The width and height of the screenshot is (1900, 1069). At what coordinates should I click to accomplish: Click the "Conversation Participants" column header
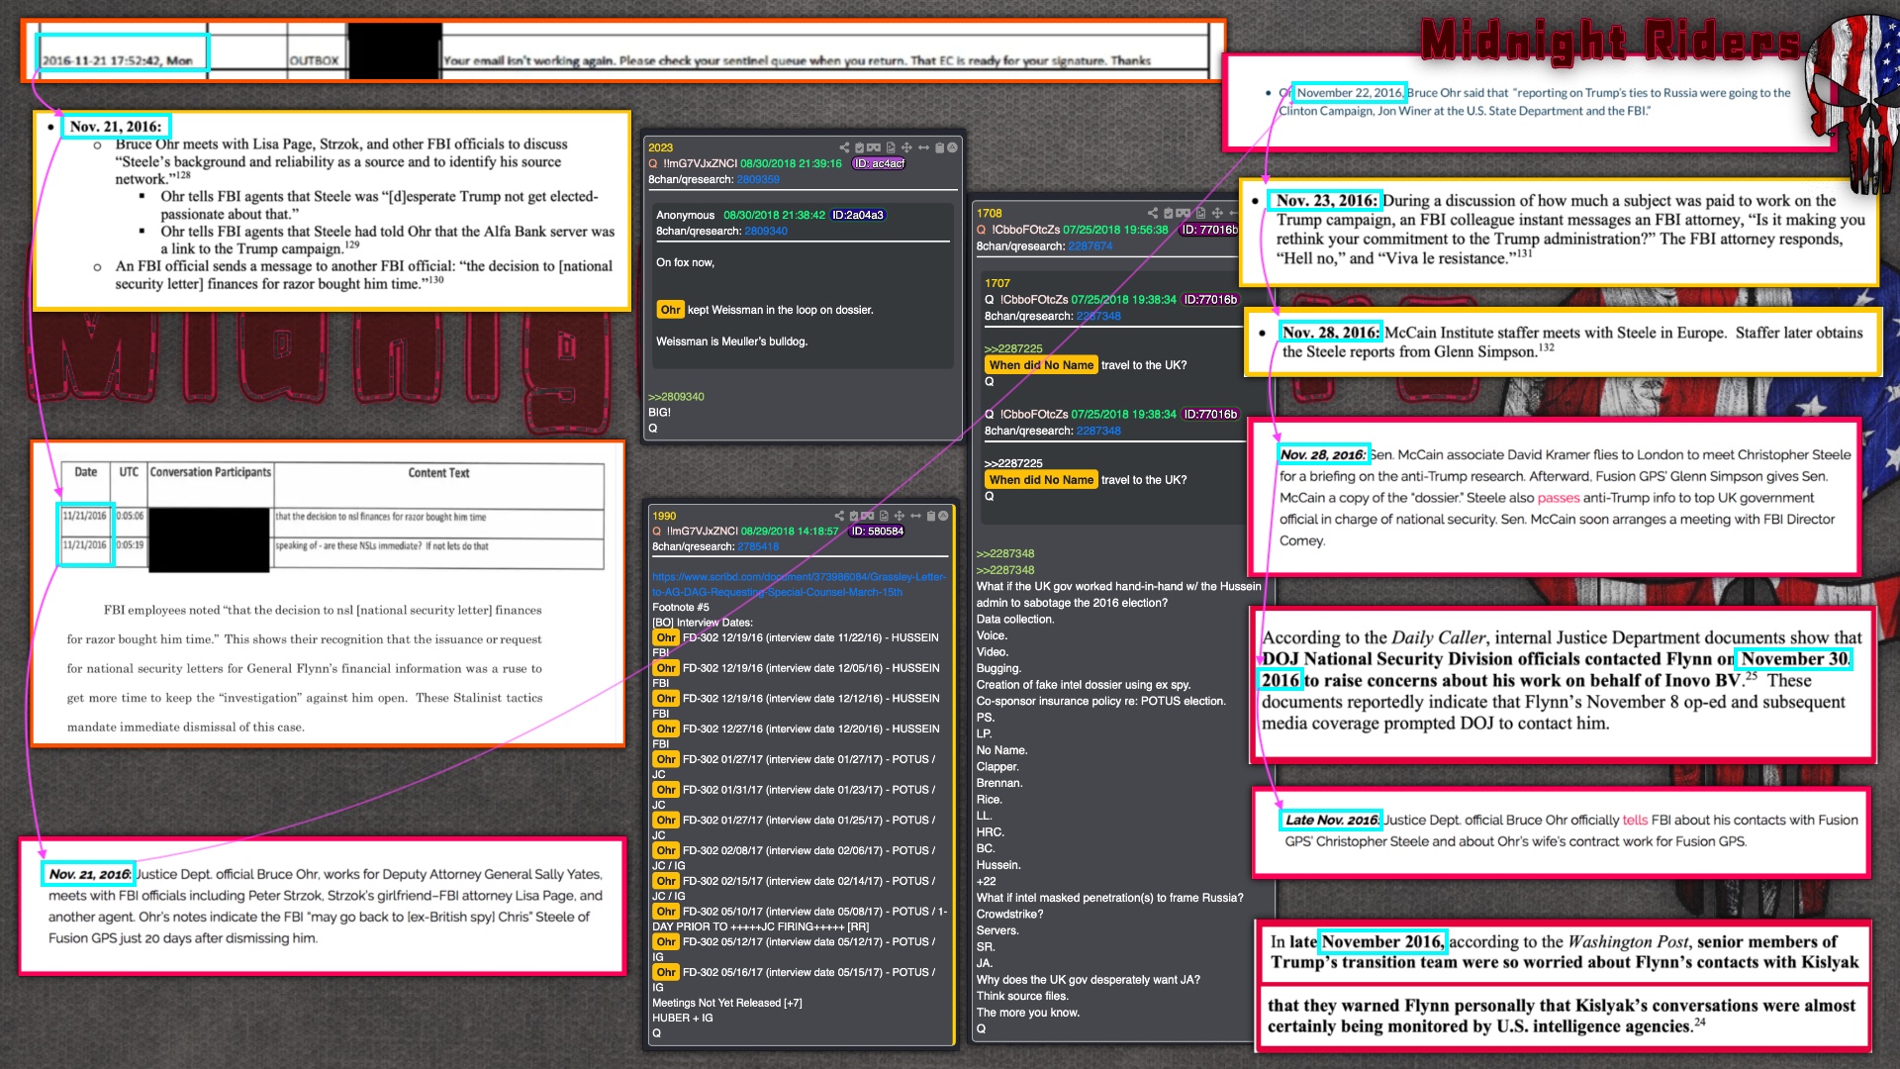pos(211,472)
